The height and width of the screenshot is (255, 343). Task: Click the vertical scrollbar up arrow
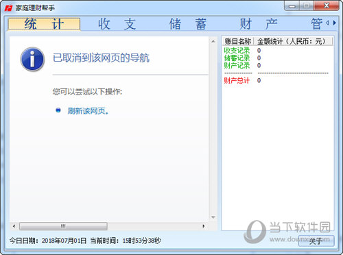213,41
